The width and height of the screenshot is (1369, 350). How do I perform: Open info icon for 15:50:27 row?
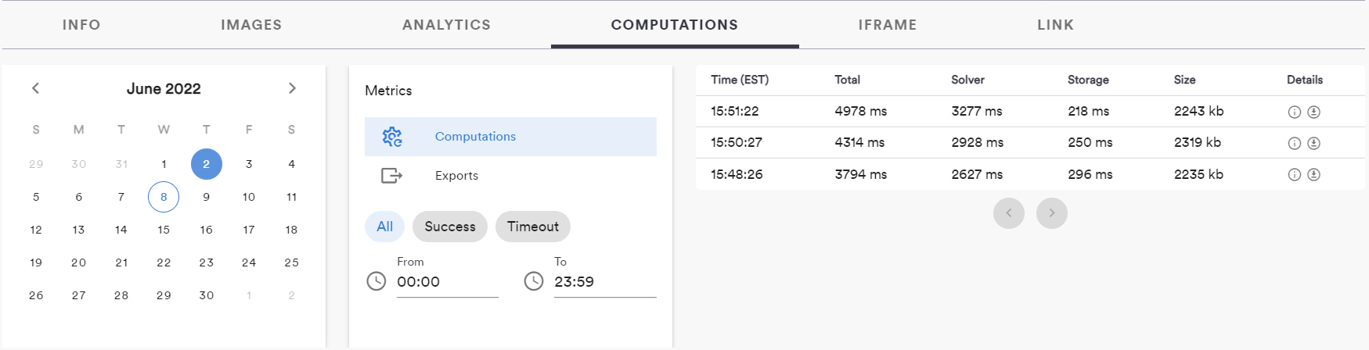coord(1294,143)
